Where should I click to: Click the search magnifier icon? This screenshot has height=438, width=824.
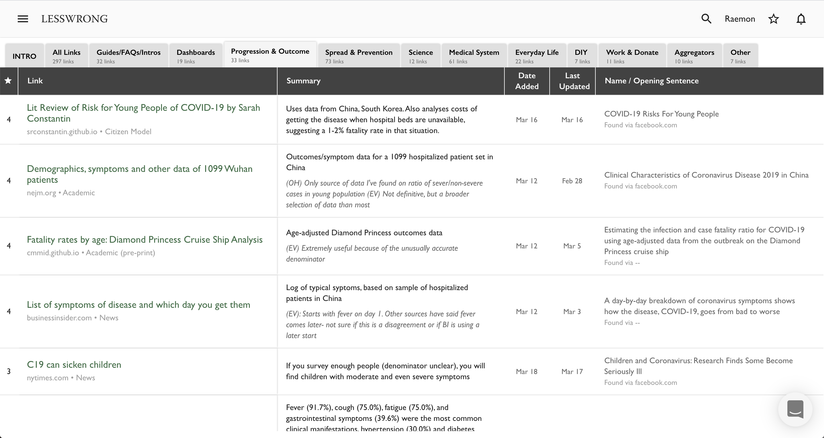coord(706,19)
